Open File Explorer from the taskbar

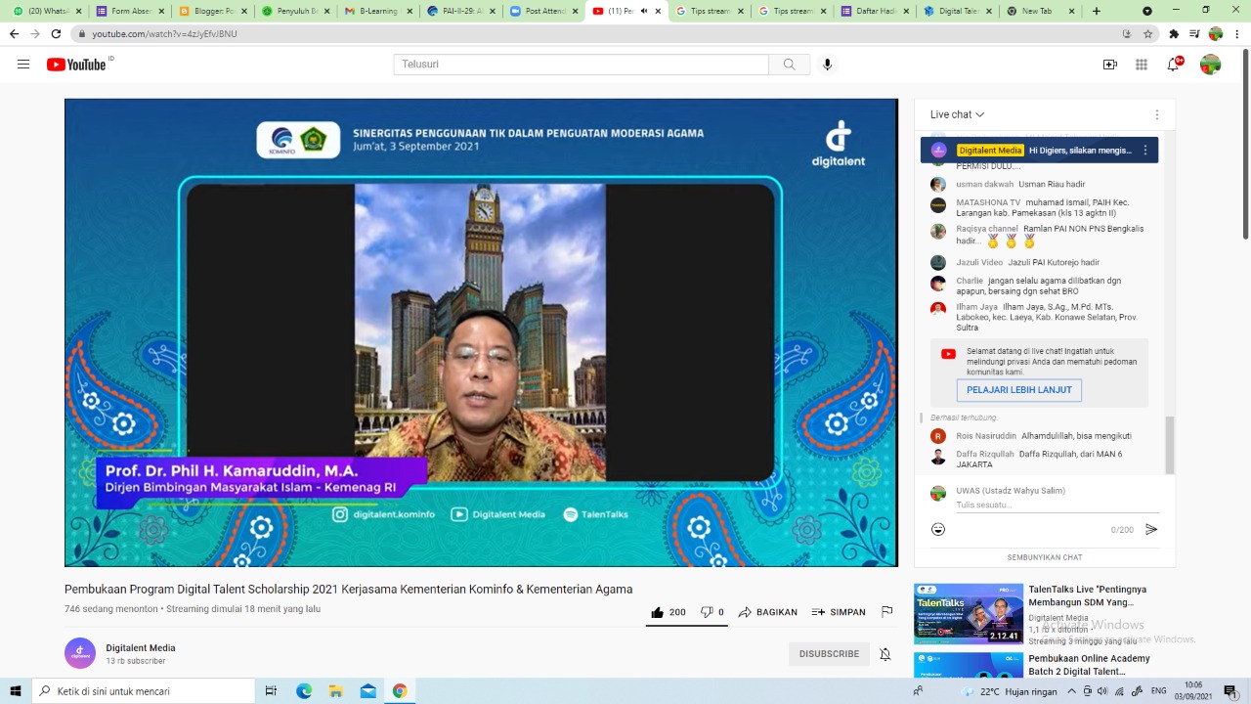pyautogui.click(x=335, y=691)
